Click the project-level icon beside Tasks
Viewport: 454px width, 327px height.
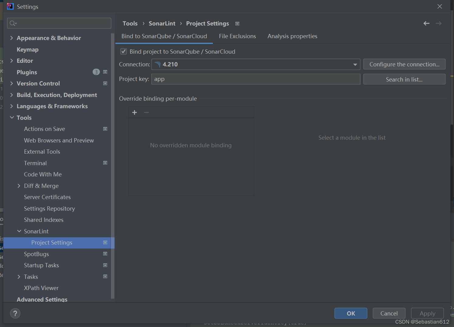click(x=105, y=276)
